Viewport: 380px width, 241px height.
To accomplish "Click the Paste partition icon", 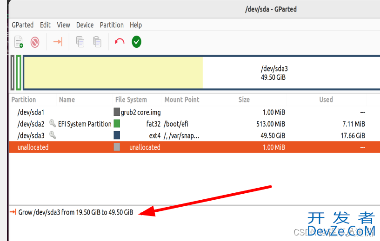I will click(x=97, y=42).
